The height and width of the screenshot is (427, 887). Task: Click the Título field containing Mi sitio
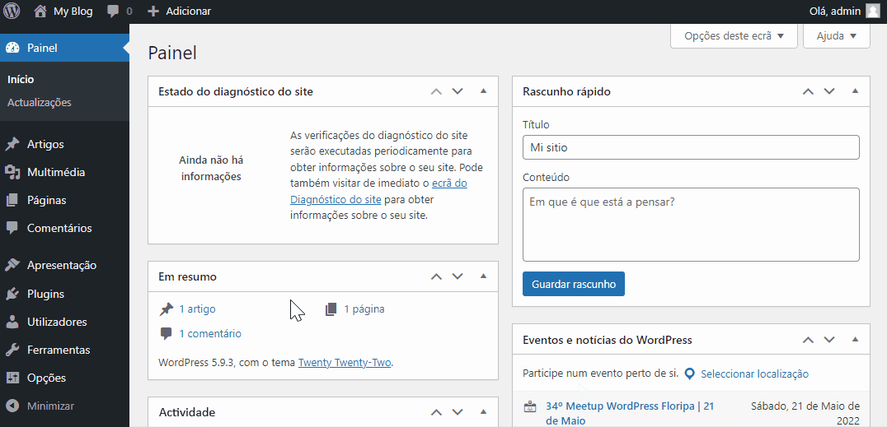[691, 147]
